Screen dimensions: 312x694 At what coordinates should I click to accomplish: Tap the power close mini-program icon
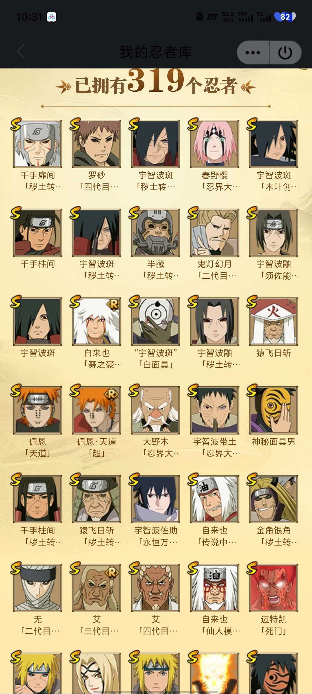click(x=285, y=52)
